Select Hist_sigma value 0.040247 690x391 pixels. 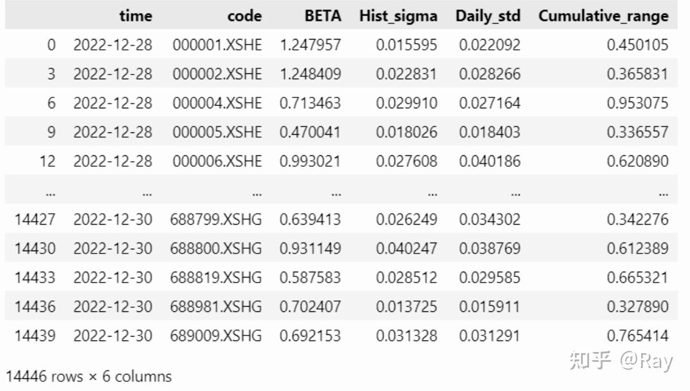(406, 249)
